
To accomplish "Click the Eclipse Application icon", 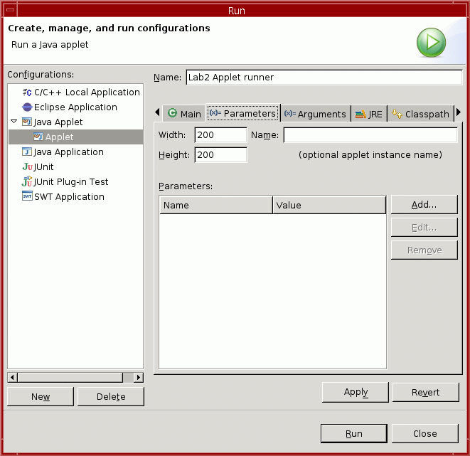I will tap(27, 107).
